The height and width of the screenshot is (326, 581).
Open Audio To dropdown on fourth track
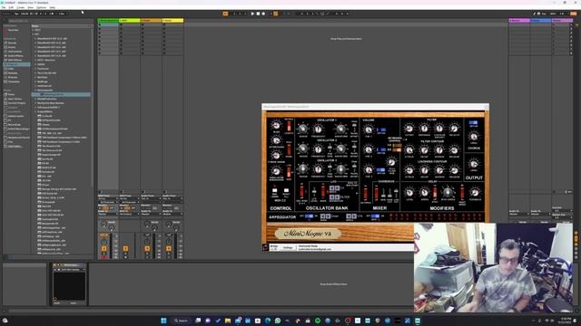point(172,214)
